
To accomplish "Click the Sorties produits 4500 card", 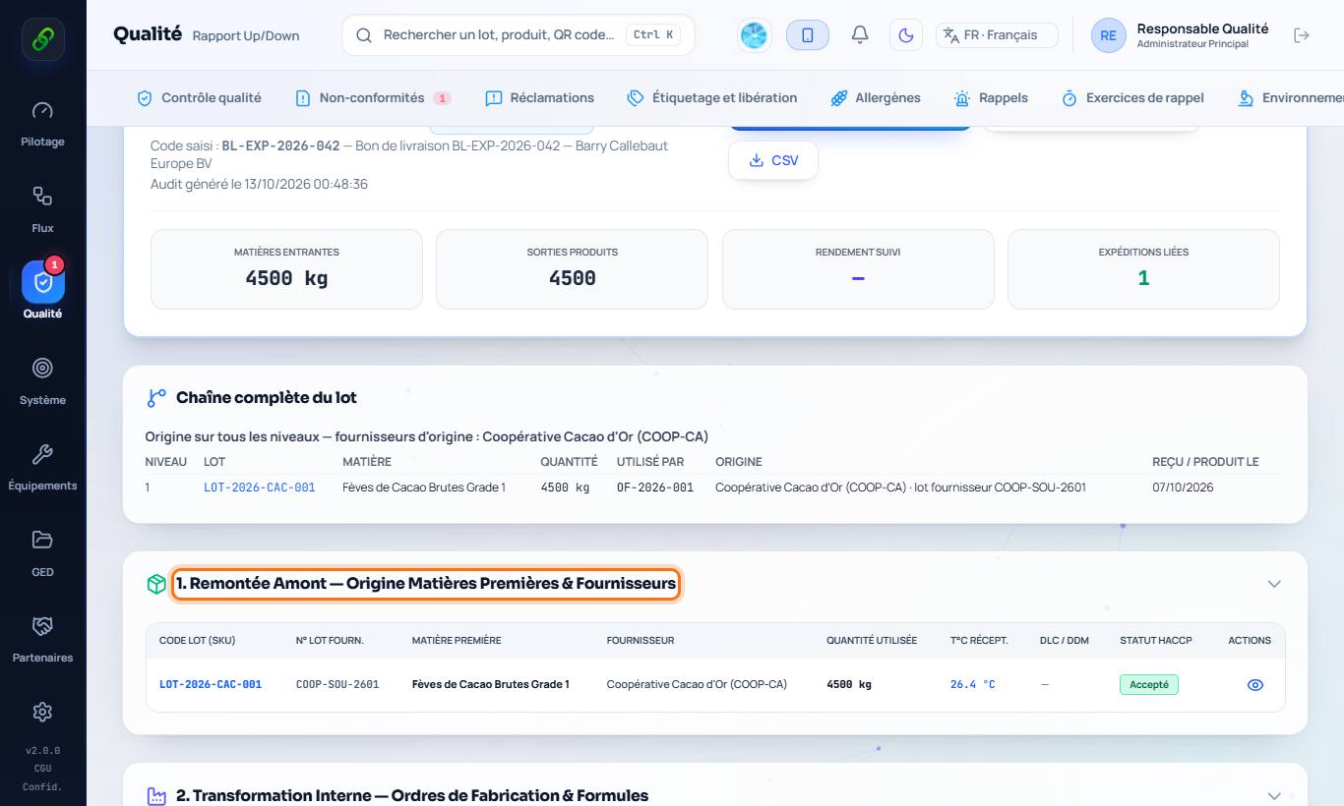I will click(572, 269).
